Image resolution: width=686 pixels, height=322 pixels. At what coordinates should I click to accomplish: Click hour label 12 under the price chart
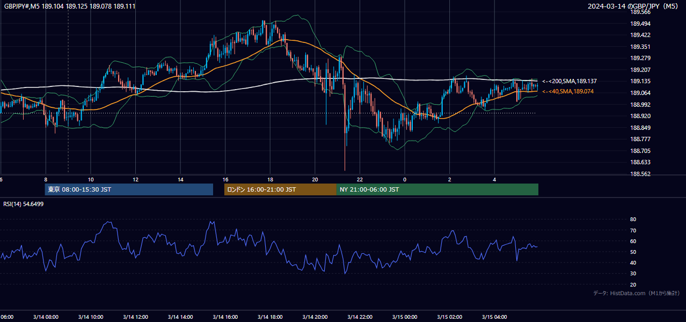coord(136,179)
